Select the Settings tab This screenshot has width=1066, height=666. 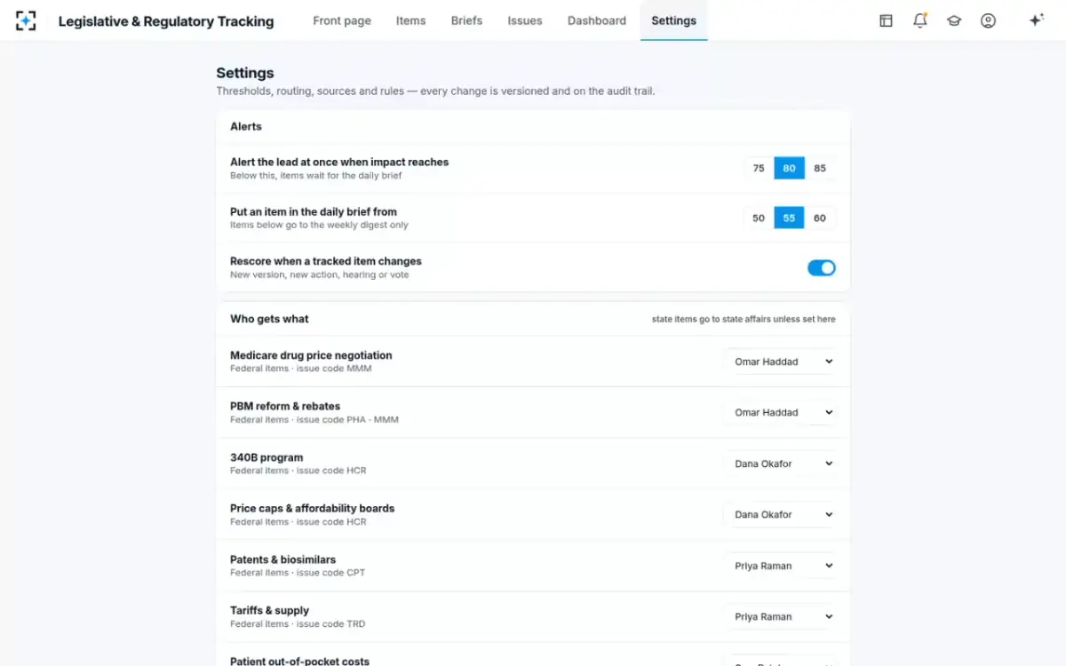(x=673, y=20)
